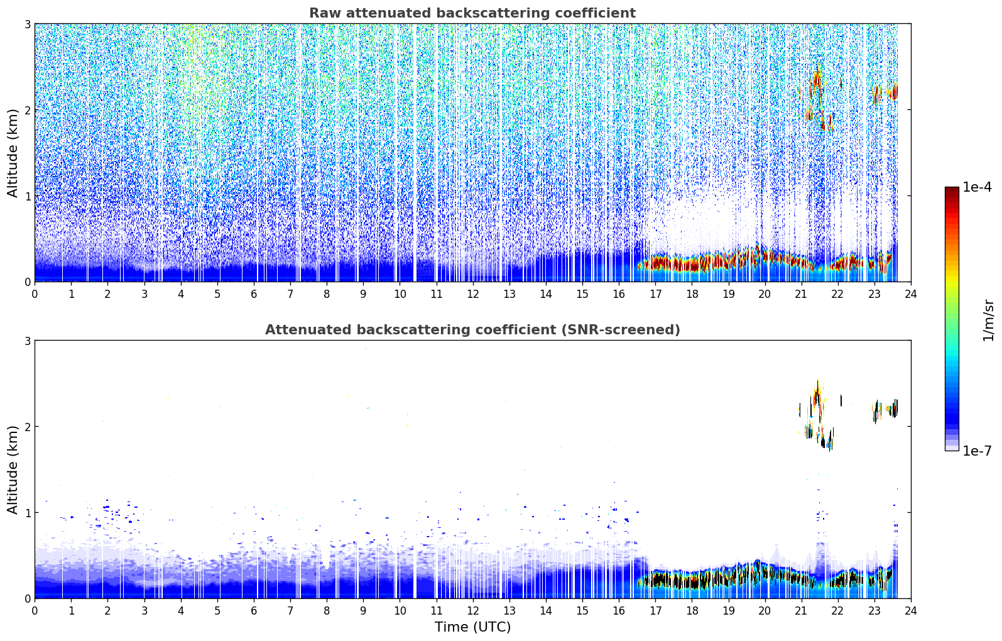
Task: Click the black-masked cloud near 18 UTC, bottom plot
Action: click(x=691, y=581)
